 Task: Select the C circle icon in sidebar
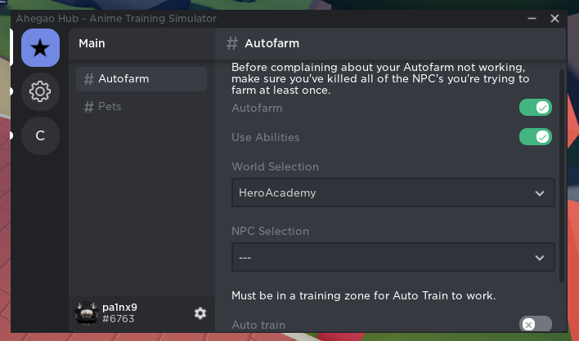40,135
